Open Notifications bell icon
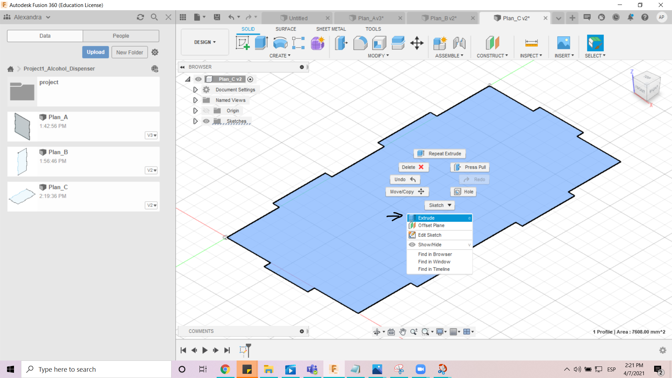The height and width of the screenshot is (378, 672). [x=630, y=17]
